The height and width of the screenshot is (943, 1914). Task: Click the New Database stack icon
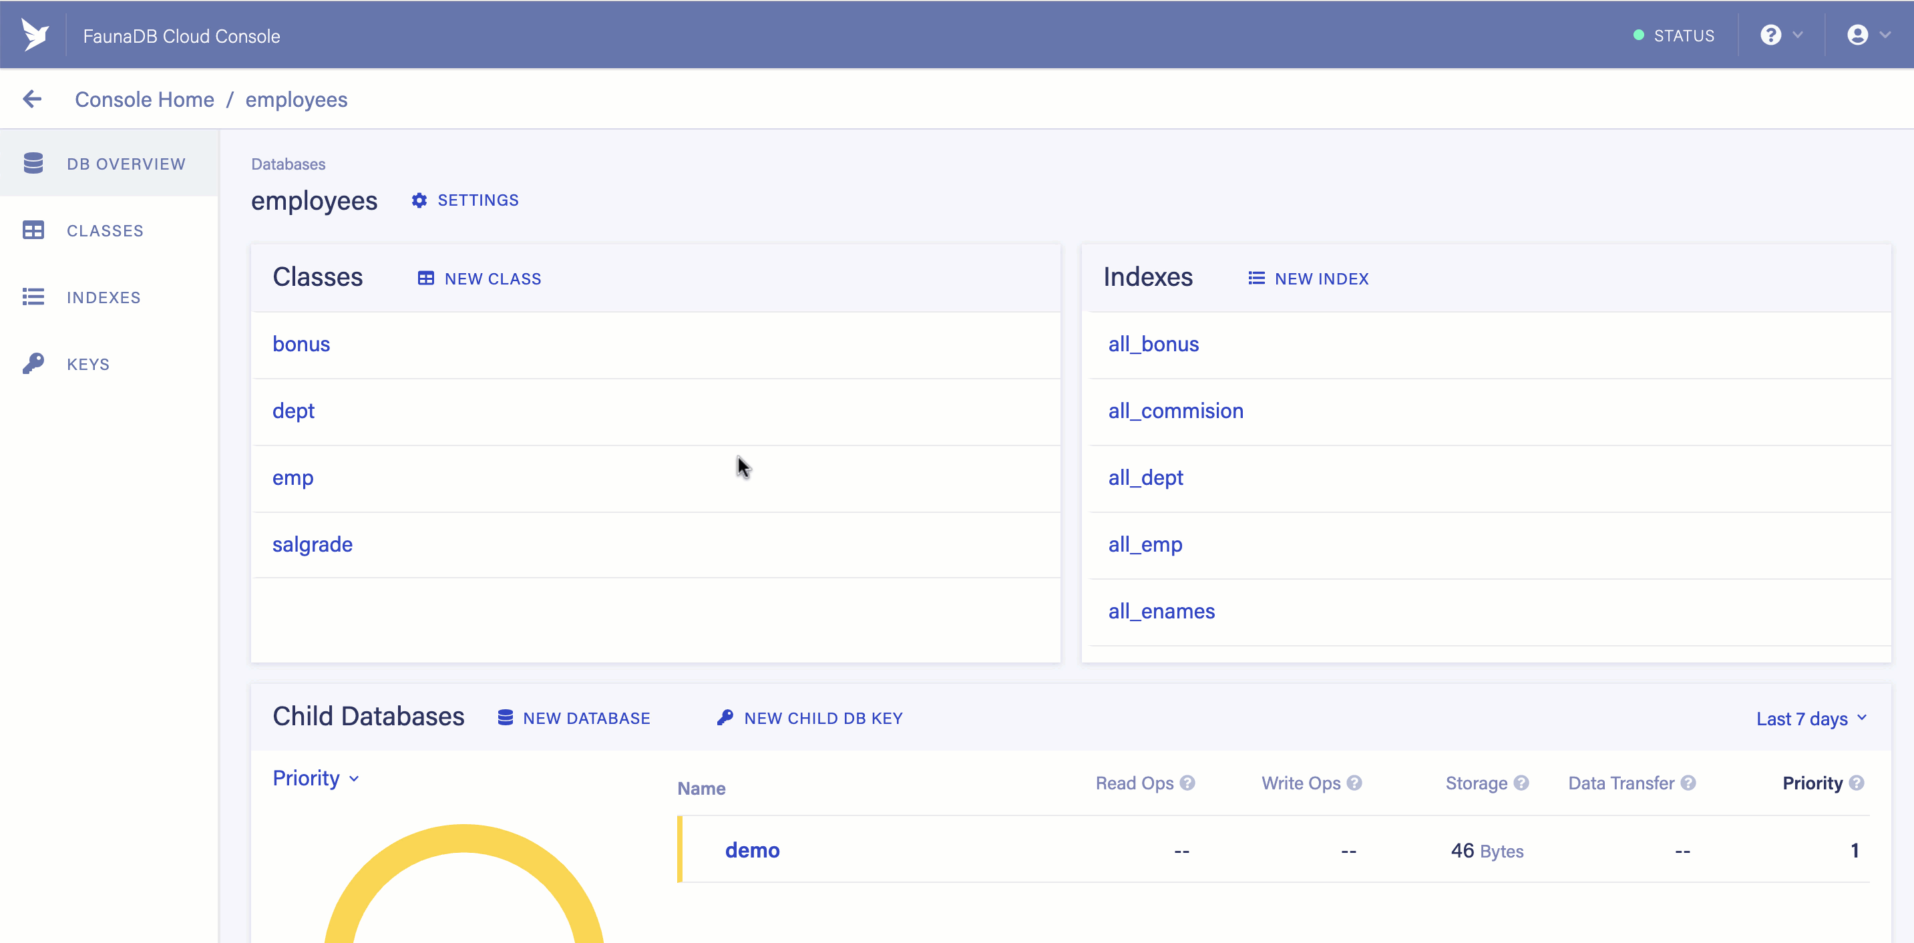pyautogui.click(x=506, y=718)
